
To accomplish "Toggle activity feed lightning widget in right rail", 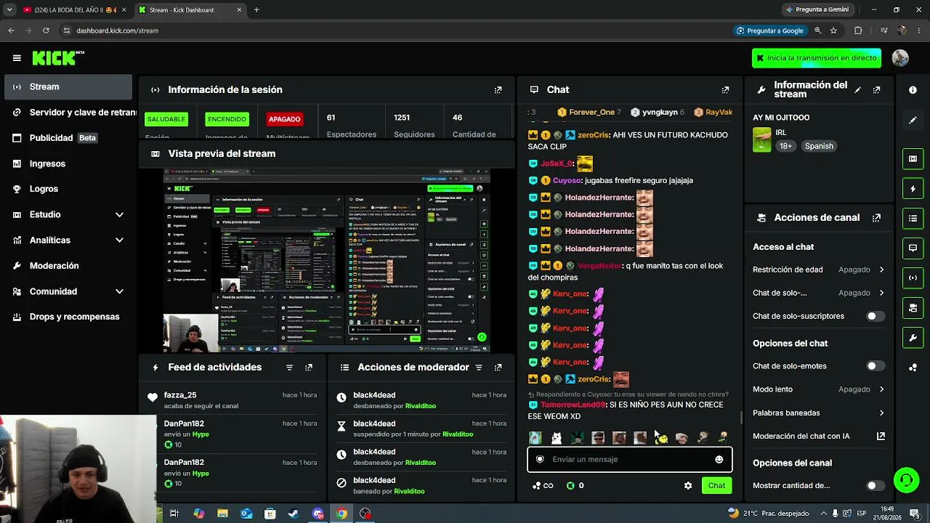I will [913, 189].
